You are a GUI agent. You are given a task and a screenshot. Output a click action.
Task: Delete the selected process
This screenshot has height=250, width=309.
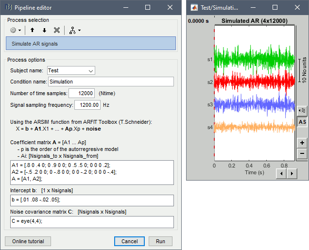[56, 30]
